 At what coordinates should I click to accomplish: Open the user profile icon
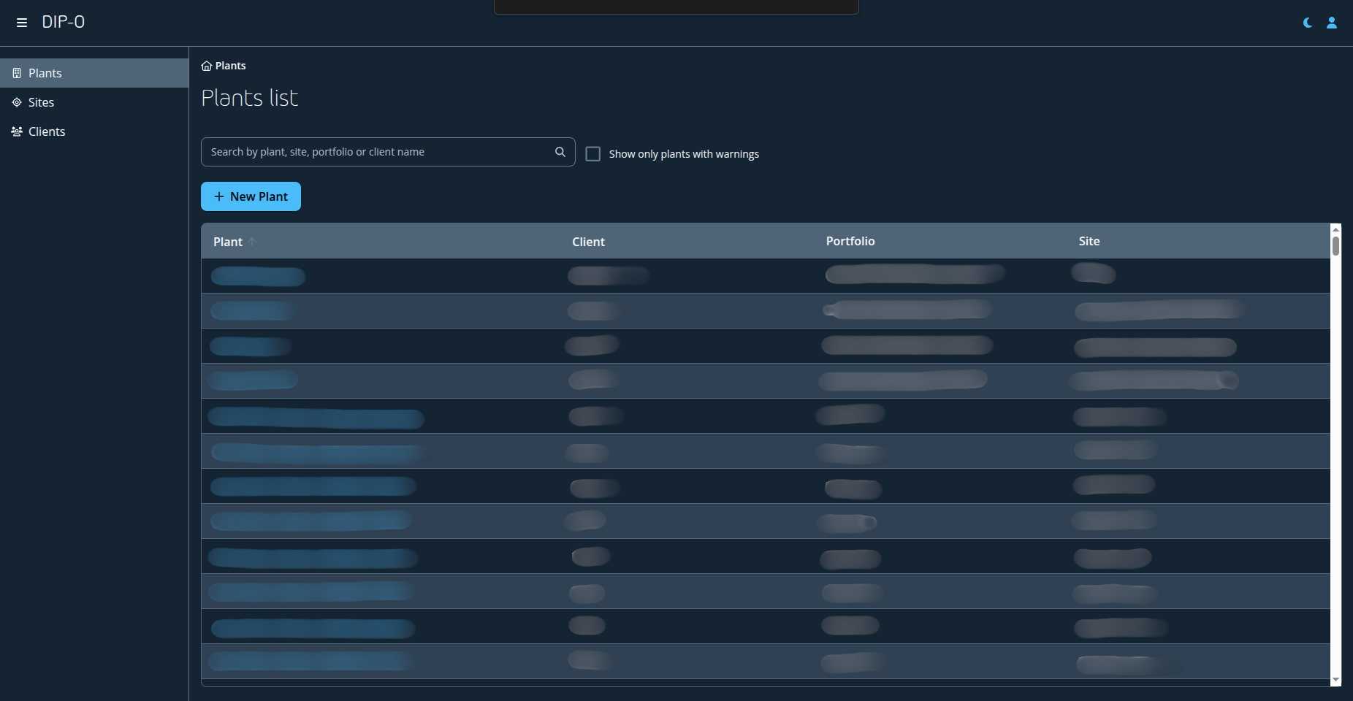pyautogui.click(x=1332, y=23)
